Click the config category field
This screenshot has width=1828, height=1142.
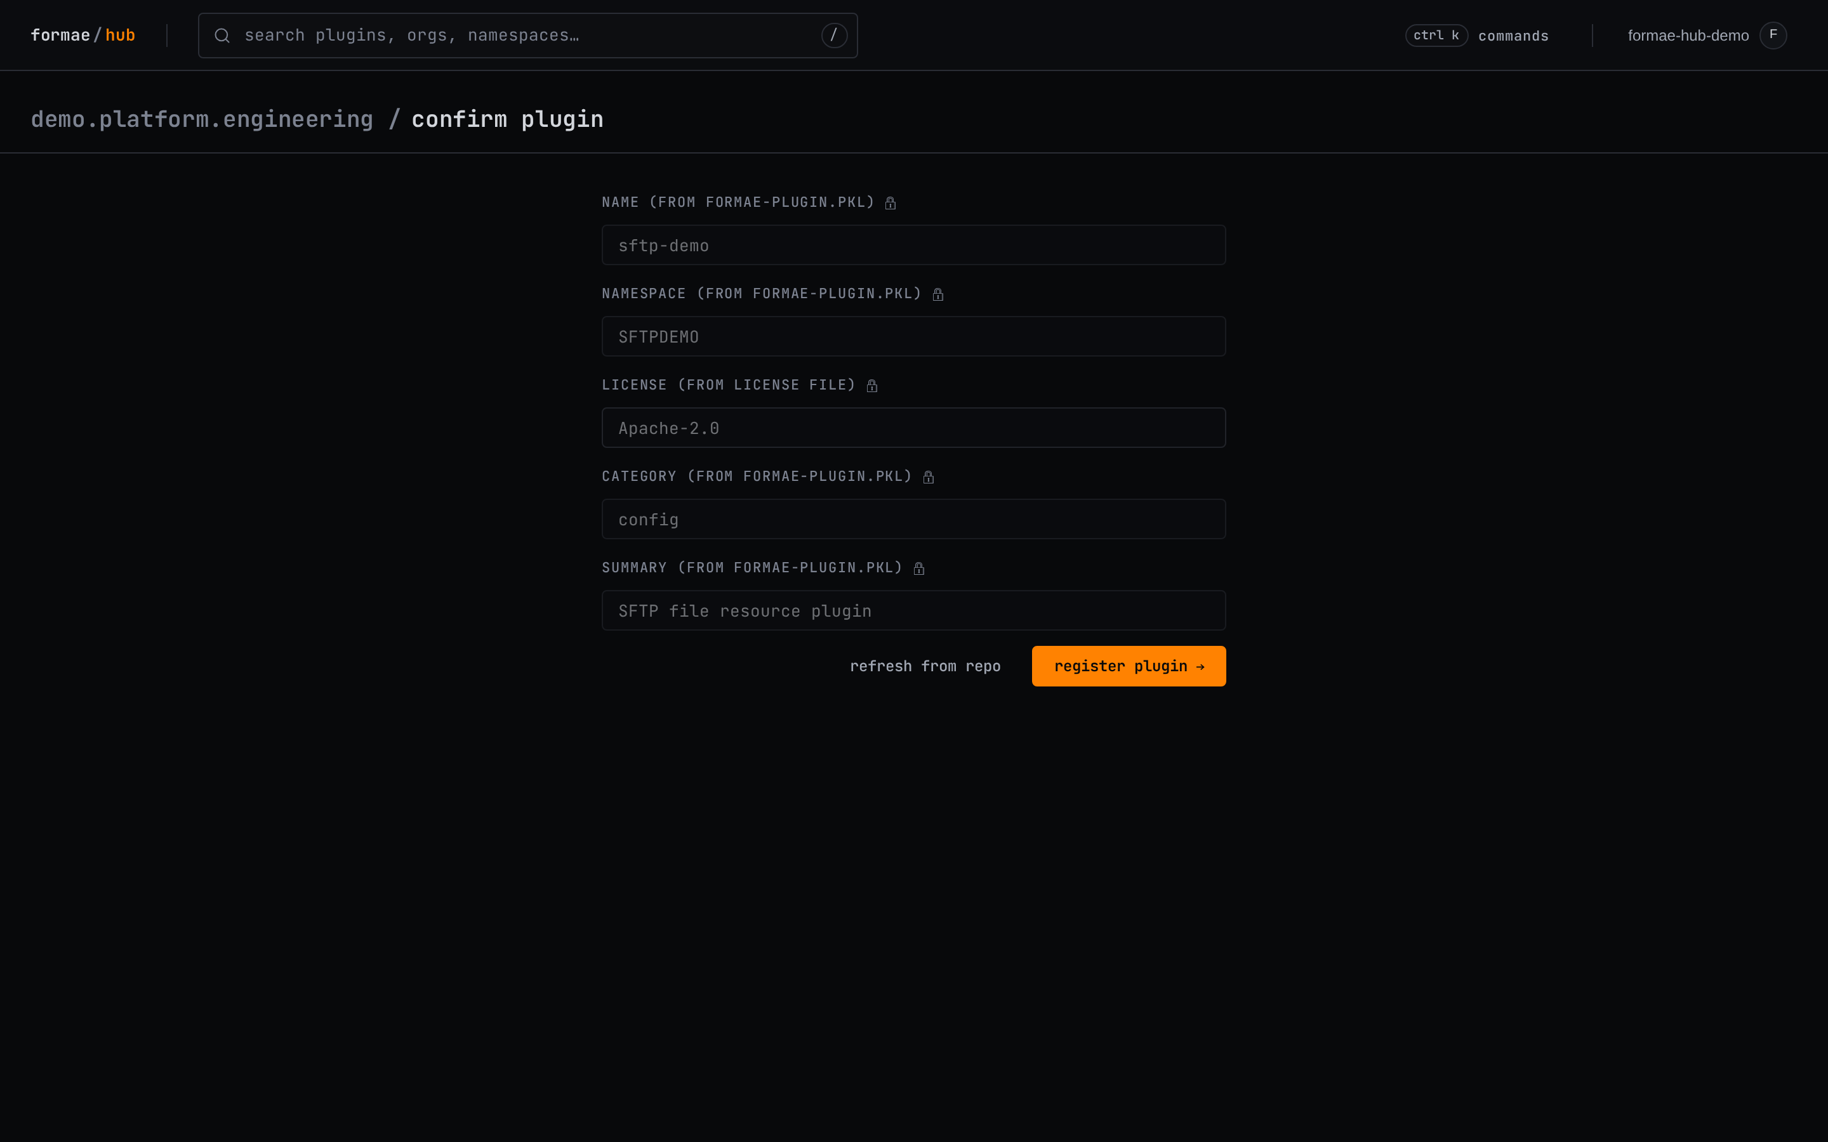coord(913,519)
